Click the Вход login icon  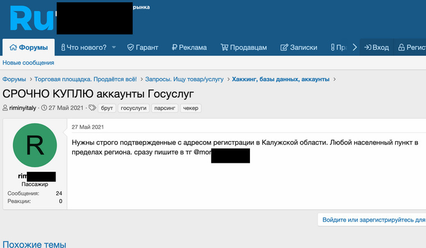(x=367, y=48)
